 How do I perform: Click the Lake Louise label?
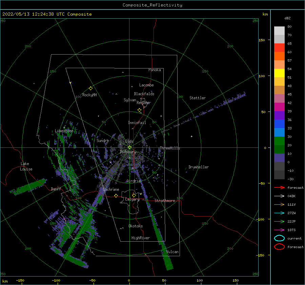tap(26, 166)
